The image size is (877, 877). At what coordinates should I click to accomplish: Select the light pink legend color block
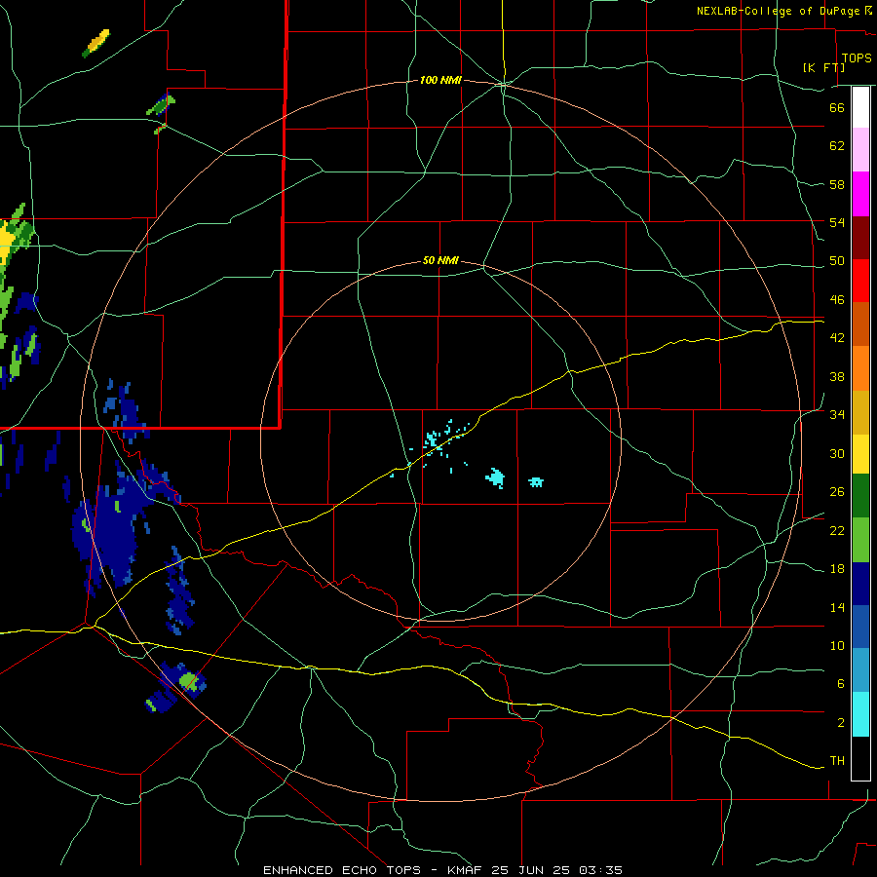(860, 150)
